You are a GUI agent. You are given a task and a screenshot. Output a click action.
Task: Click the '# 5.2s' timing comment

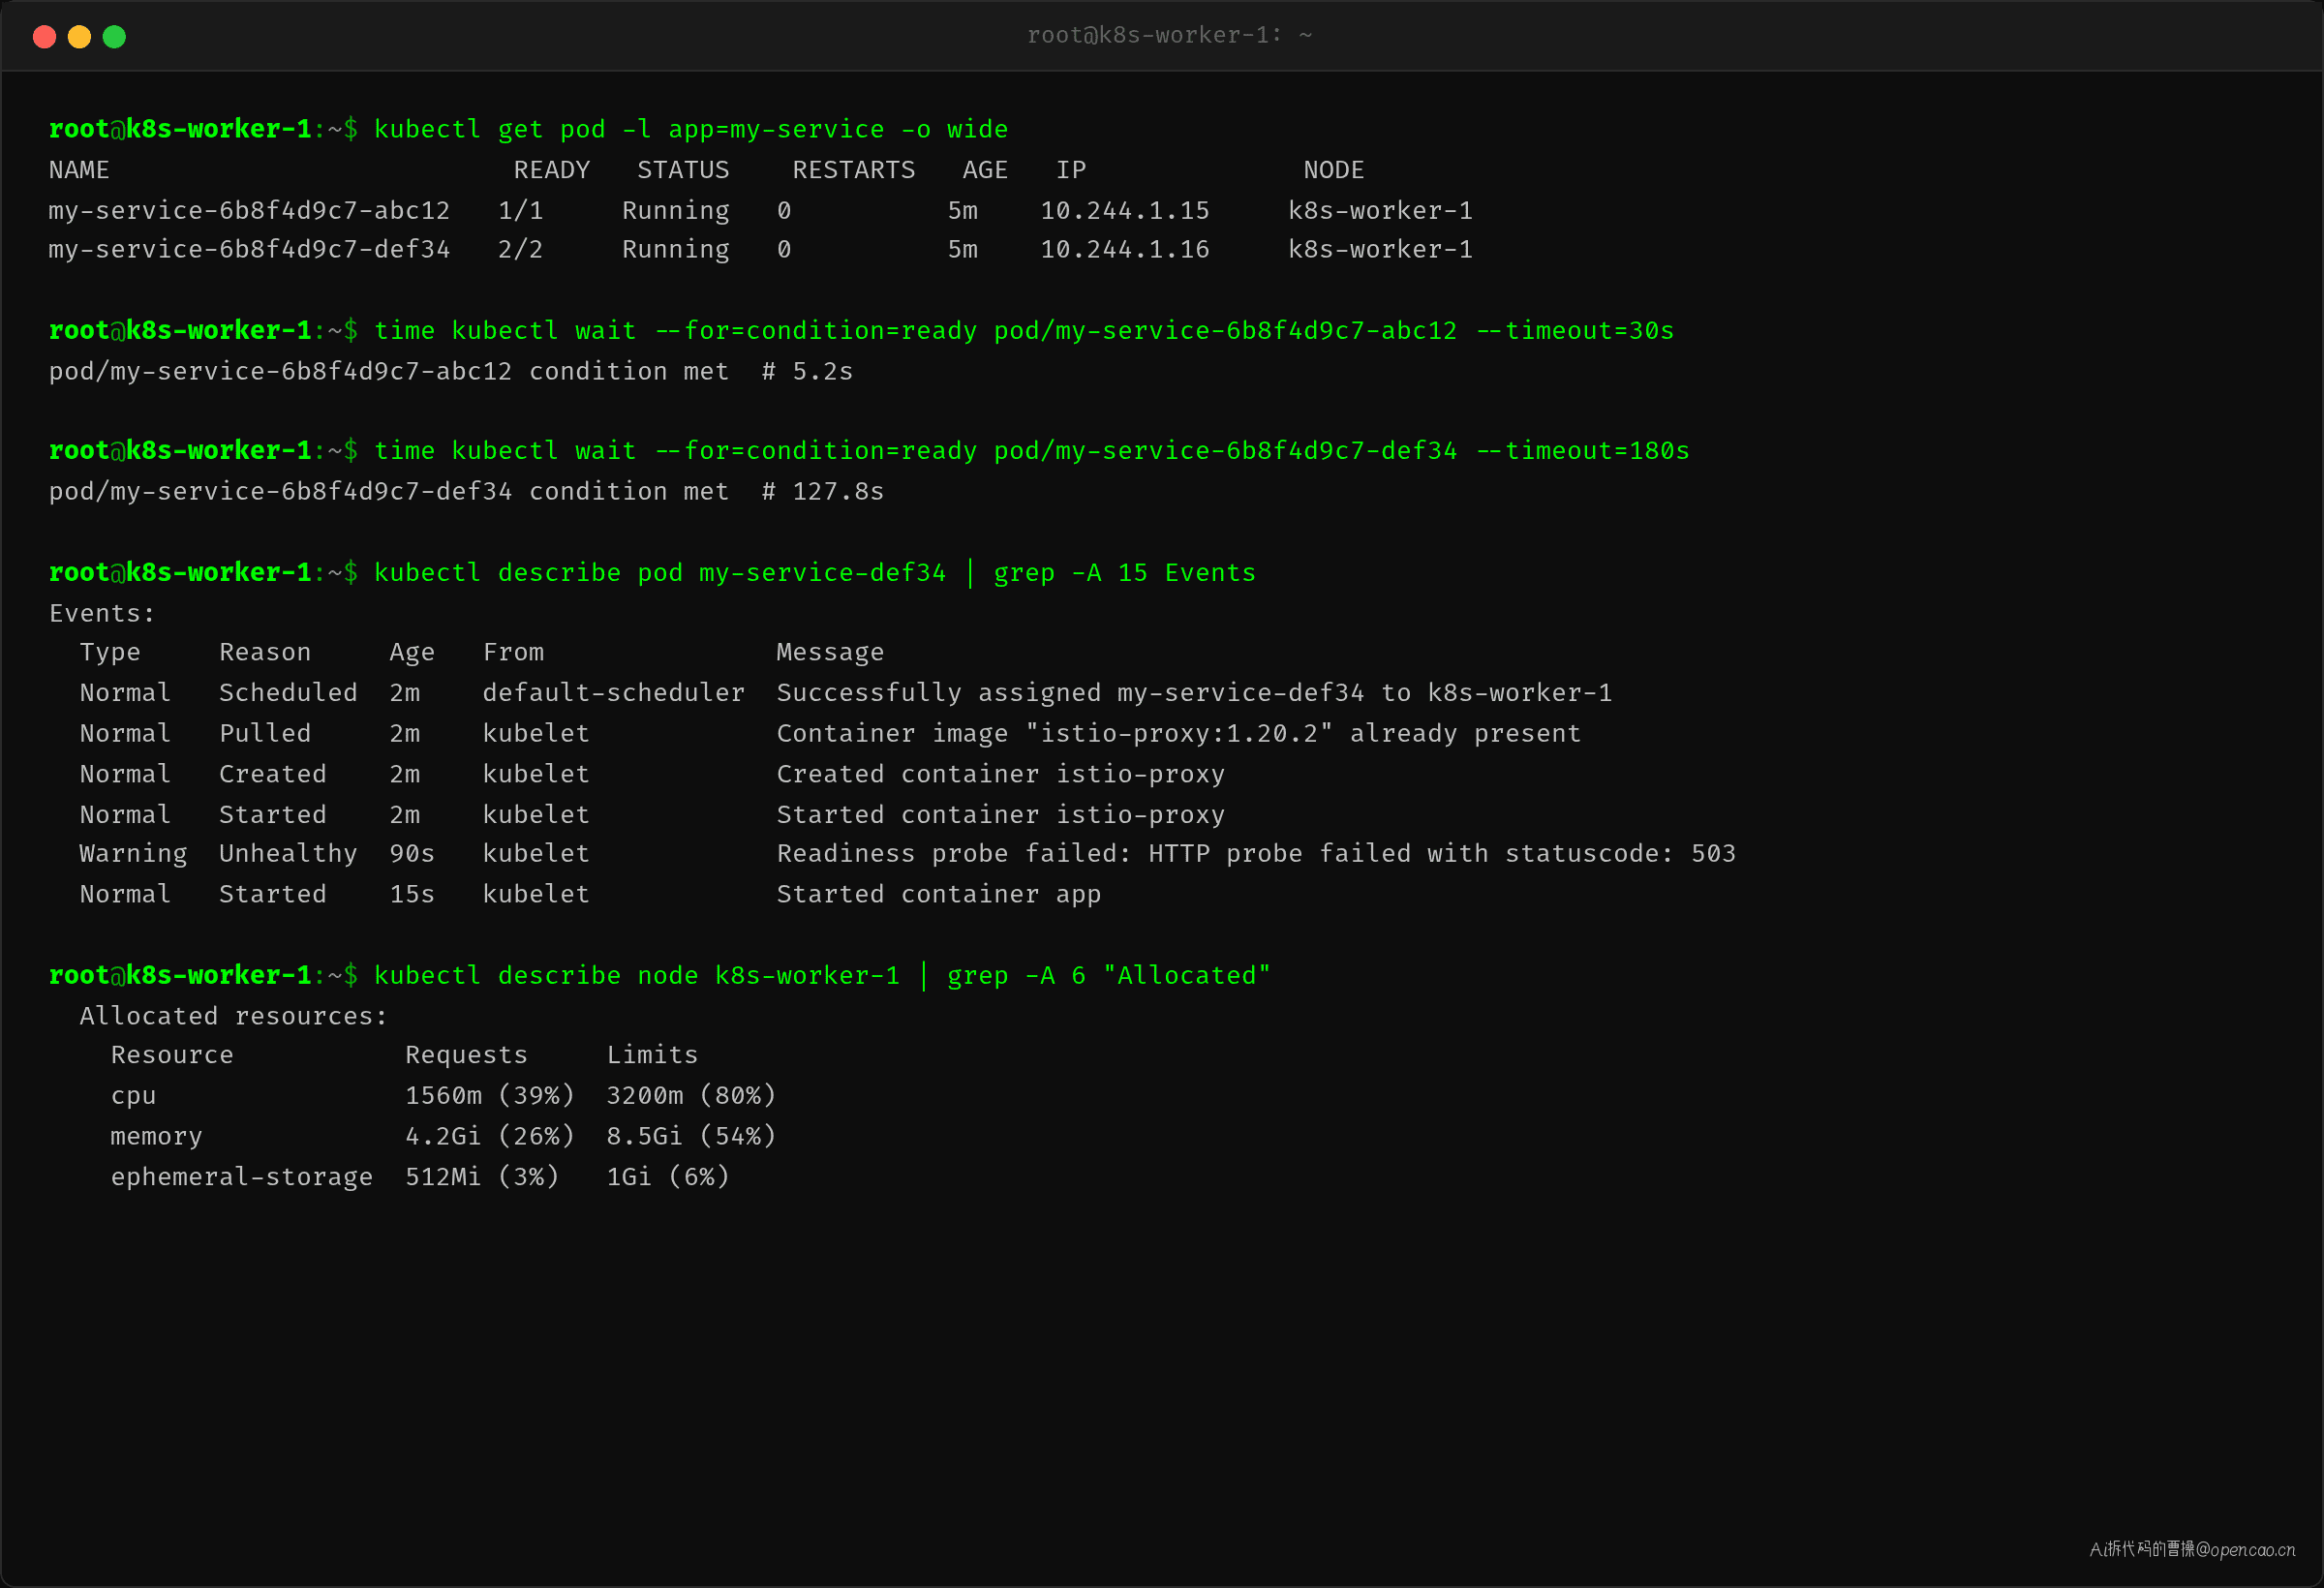pyautogui.click(x=807, y=372)
